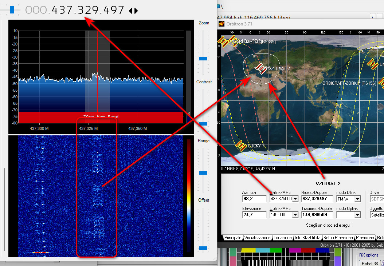Expand the Uplink/MHz dropdown
This screenshot has height=266, width=384.
click(x=295, y=215)
